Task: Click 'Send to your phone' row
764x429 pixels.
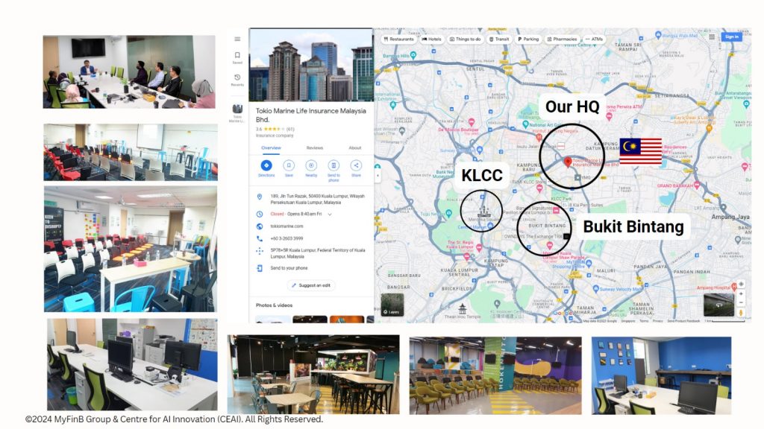Action: [289, 268]
